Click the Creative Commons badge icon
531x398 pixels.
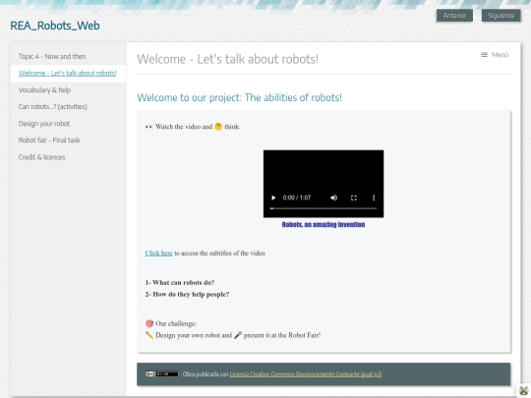(162, 374)
